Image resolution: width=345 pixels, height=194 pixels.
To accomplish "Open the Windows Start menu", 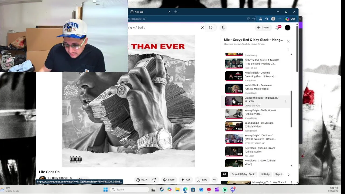I will (x=105, y=189).
